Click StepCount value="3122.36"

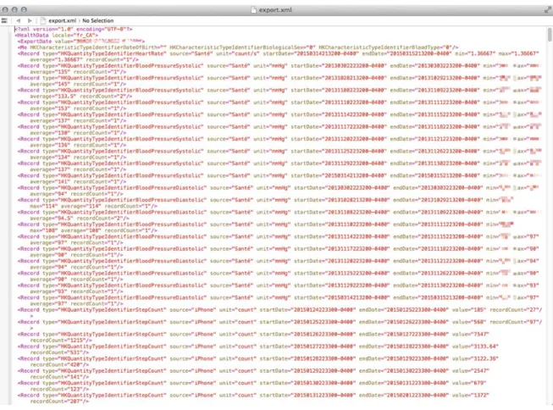(475, 358)
